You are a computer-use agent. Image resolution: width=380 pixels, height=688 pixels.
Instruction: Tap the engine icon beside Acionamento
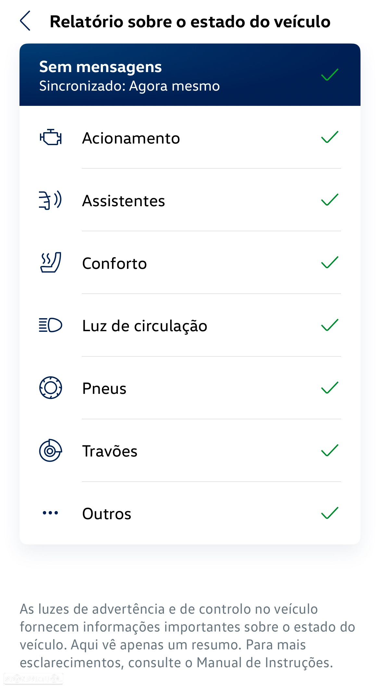[x=50, y=137]
